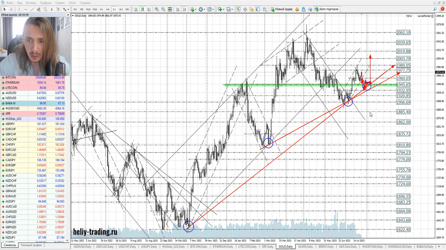Screen dimensions: 446x250
Task: Activate the crosshair tool
Action: tap(12, 9)
